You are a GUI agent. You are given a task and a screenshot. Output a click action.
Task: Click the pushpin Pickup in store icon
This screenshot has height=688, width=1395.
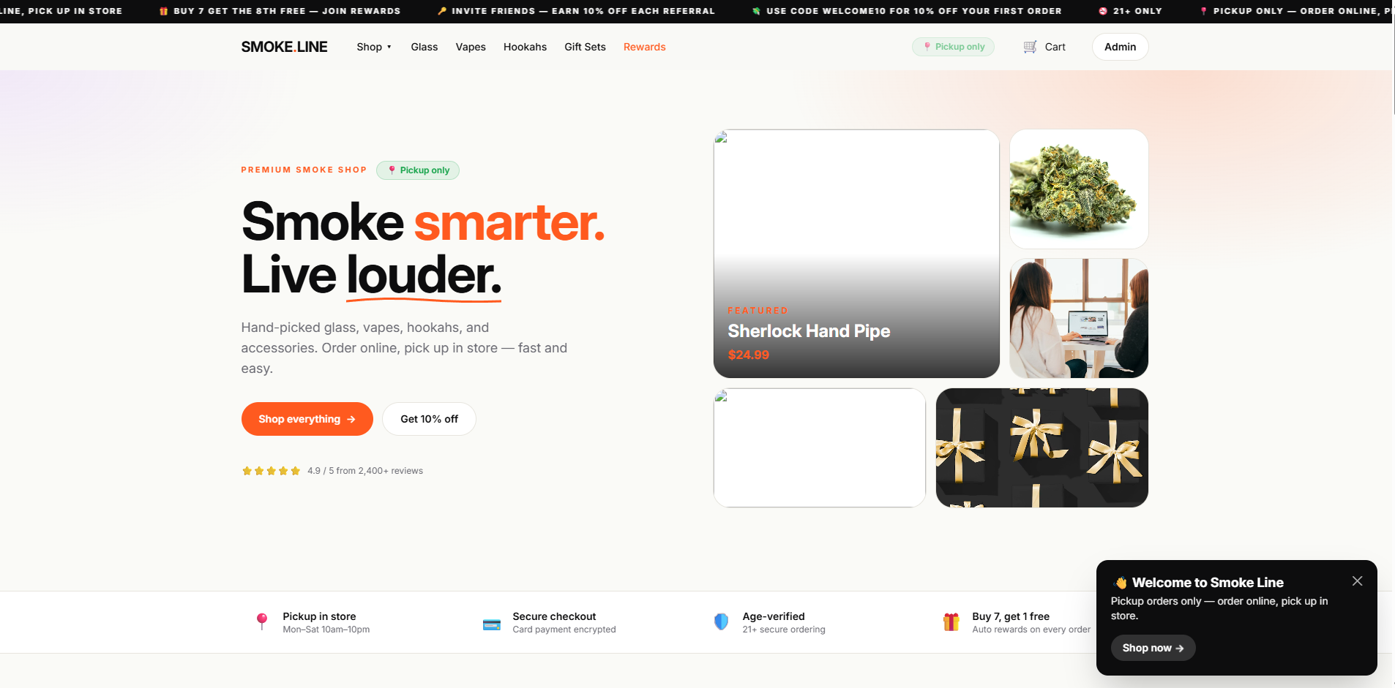point(262,622)
